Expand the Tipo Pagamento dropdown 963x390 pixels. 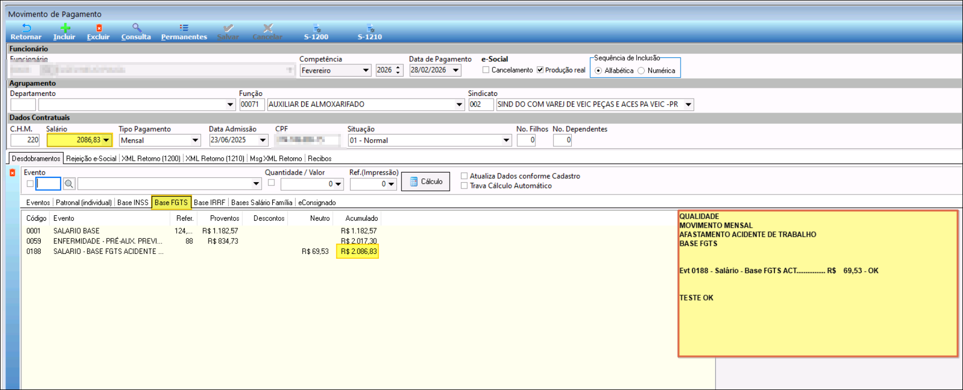point(195,140)
